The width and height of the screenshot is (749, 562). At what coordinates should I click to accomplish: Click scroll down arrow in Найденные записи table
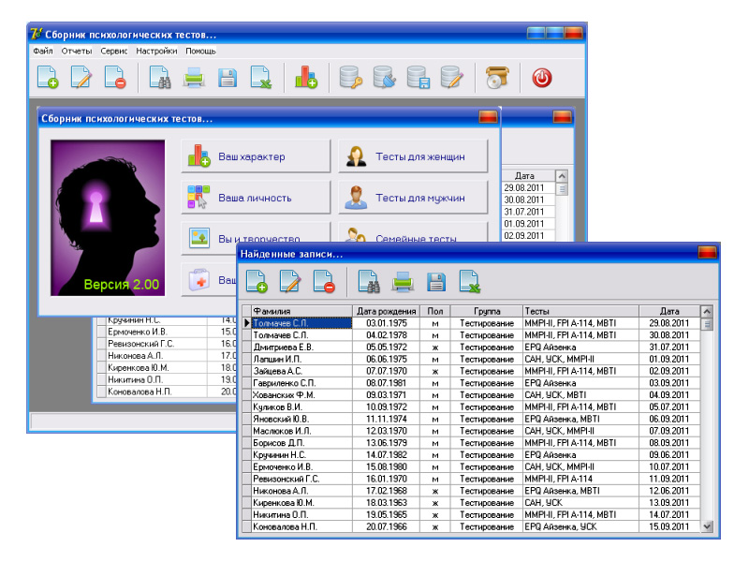707,526
